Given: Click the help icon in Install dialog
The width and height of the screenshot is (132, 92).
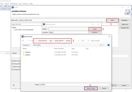Looking at the screenshot, I should (x=14, y=85).
